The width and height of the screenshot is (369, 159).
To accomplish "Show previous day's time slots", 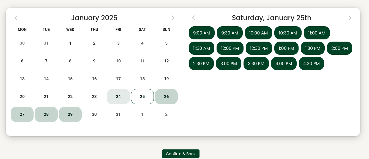I will coord(193,18).
